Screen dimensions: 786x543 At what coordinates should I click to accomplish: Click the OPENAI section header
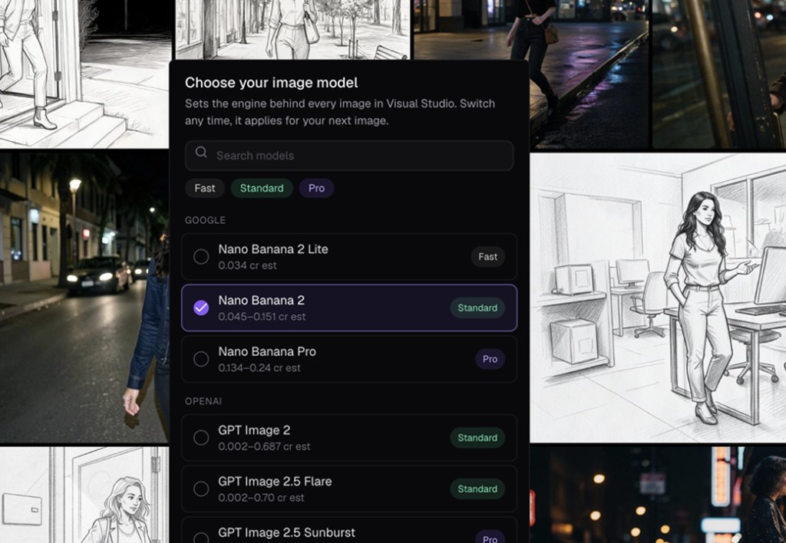tap(203, 401)
